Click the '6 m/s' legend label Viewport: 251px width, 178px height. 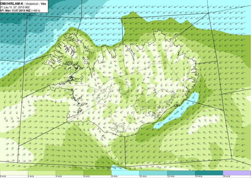point(87,176)
